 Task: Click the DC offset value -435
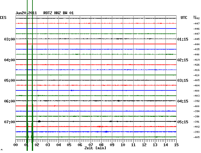[196, 49]
